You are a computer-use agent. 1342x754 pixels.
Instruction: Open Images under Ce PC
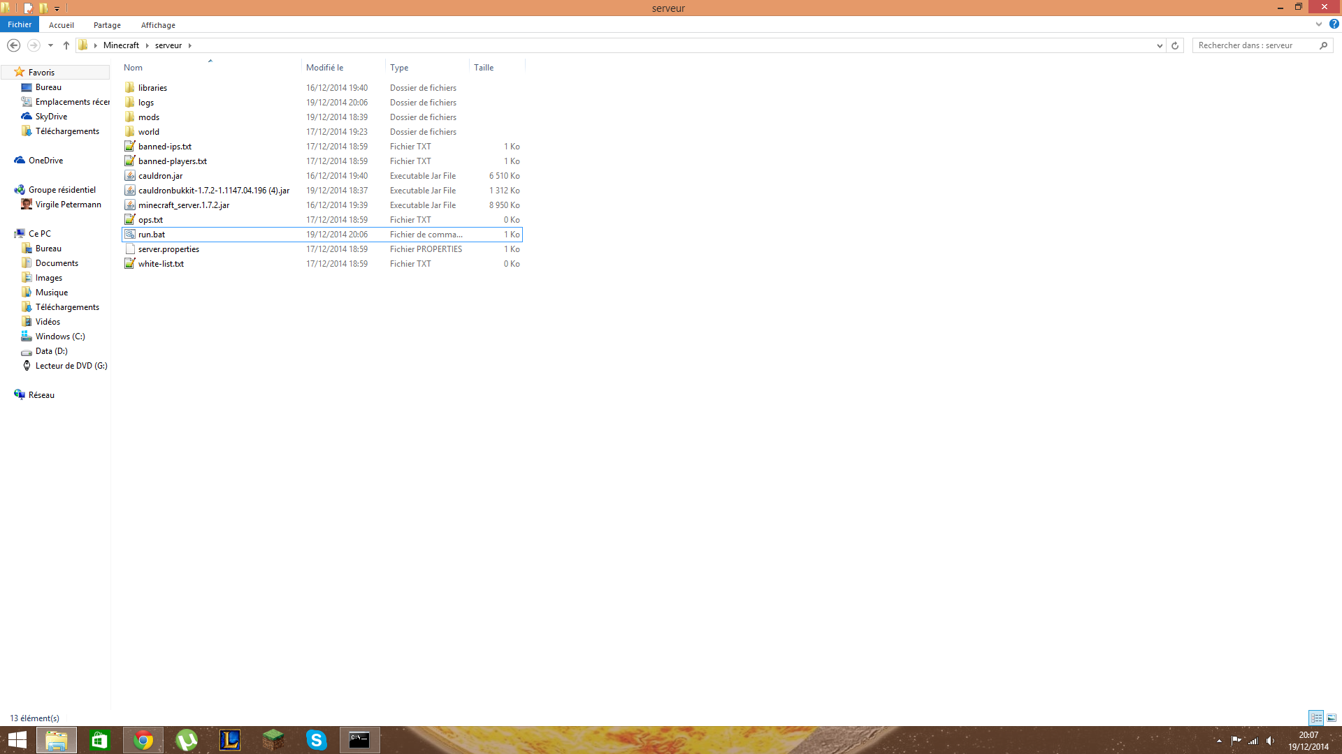click(48, 278)
